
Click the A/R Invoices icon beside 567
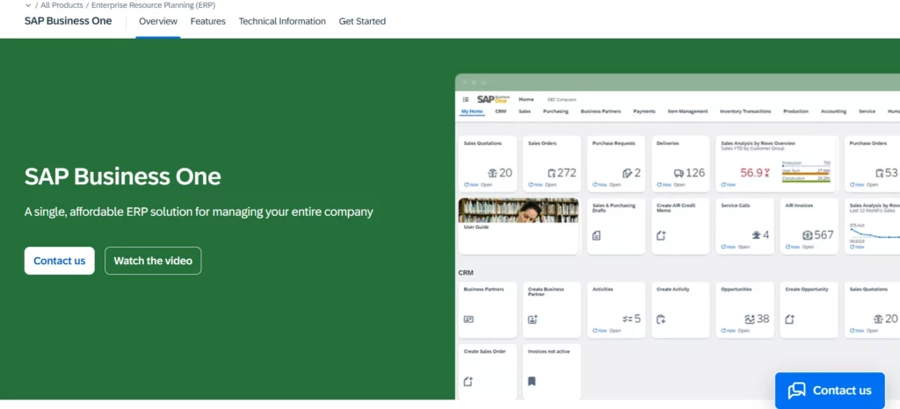[807, 235]
